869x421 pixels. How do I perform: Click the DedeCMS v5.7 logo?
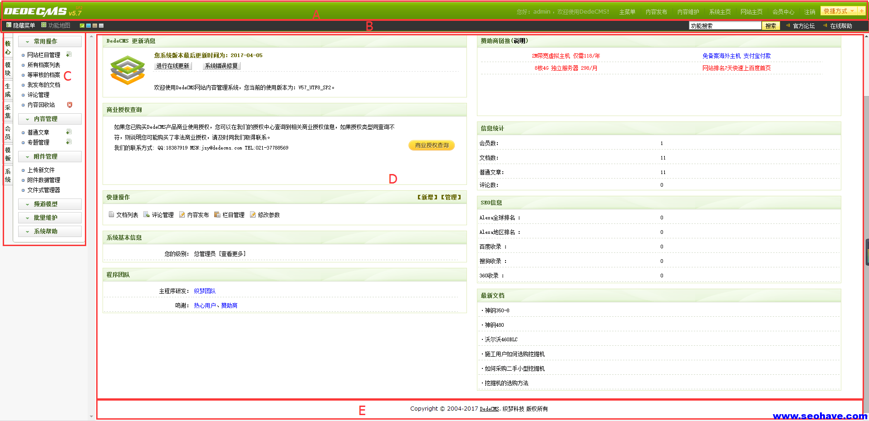coord(43,11)
